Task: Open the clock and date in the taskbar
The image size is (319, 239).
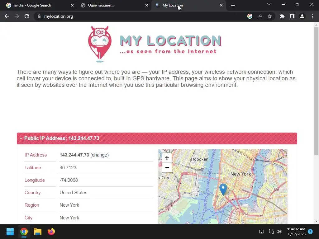Action: [296, 232]
